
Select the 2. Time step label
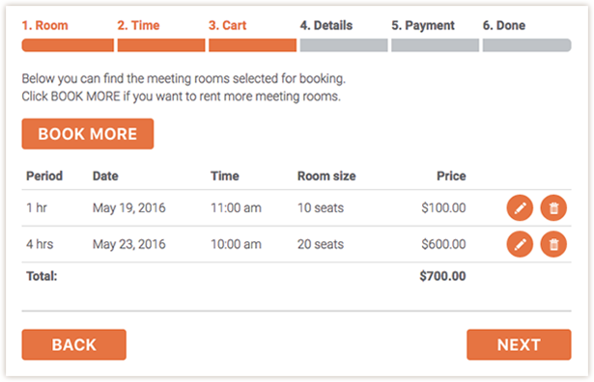click(x=138, y=26)
